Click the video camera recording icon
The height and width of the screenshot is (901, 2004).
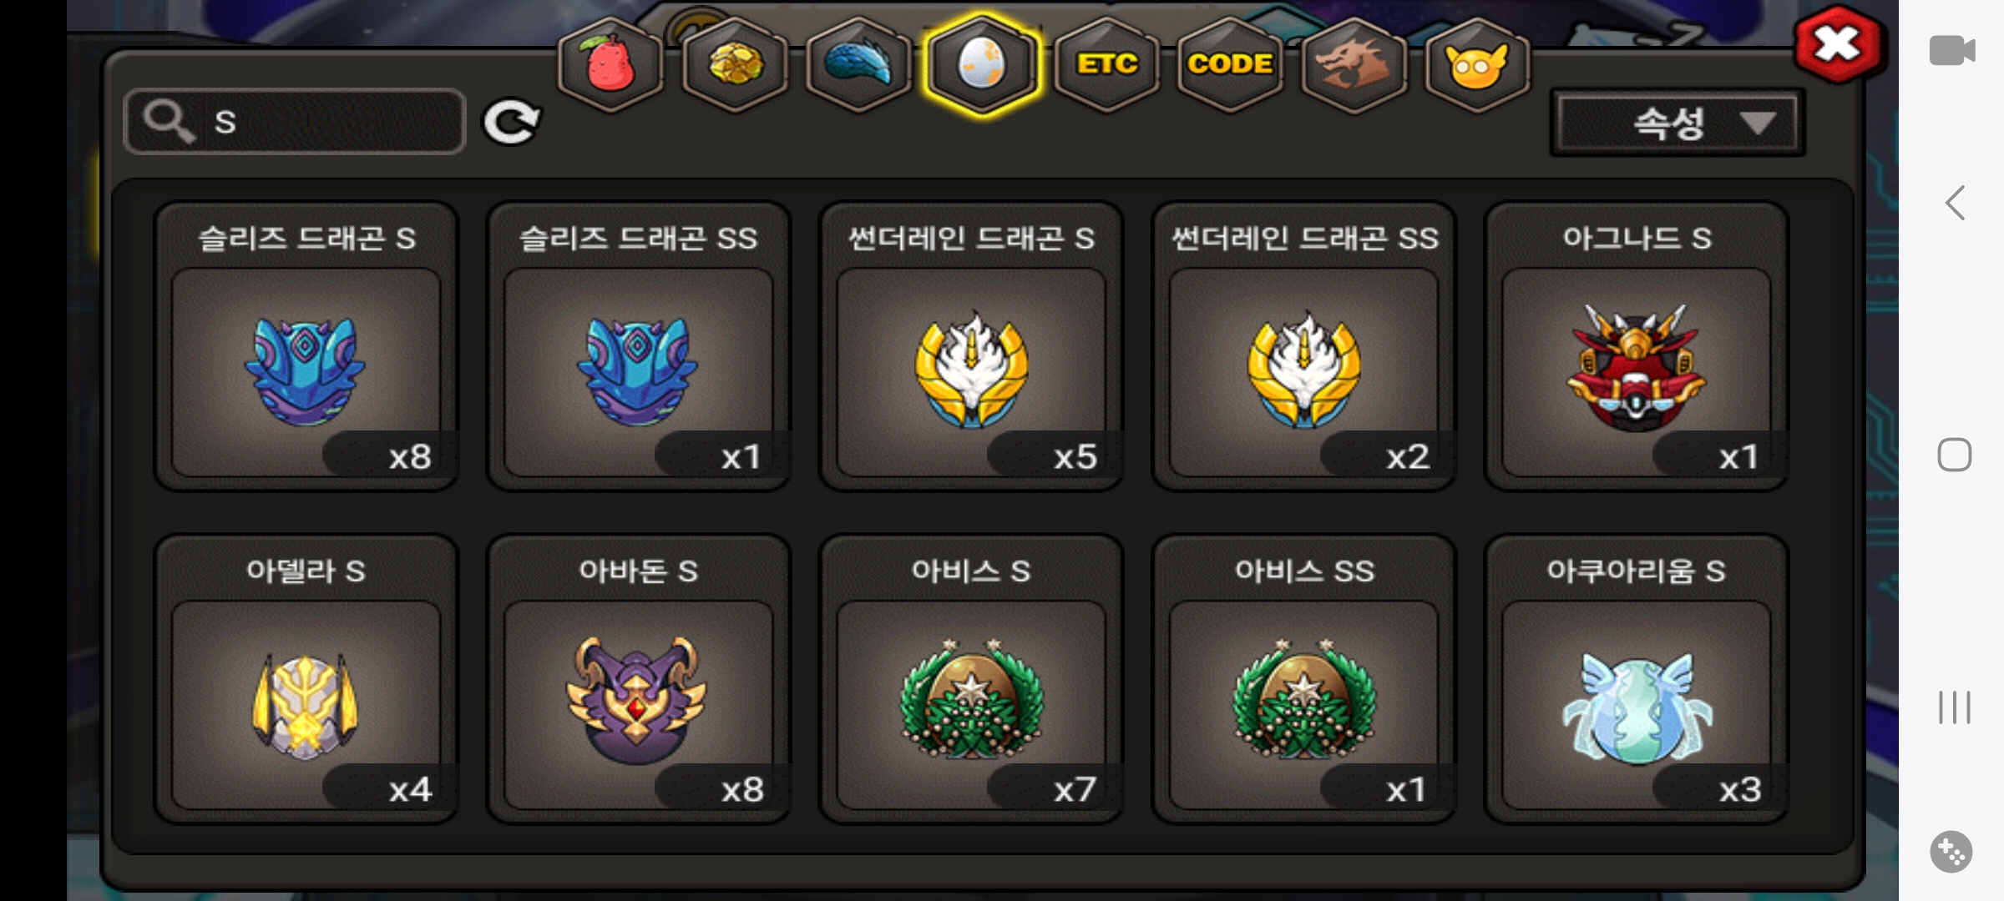click(1952, 50)
